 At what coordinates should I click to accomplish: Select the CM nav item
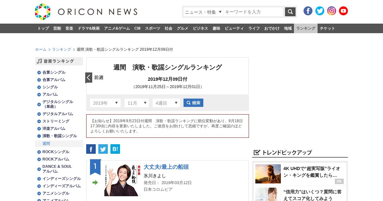click(x=137, y=28)
